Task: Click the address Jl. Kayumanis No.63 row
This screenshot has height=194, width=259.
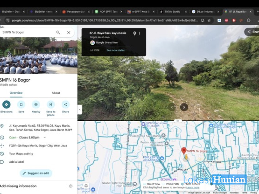Action: coord(39,128)
